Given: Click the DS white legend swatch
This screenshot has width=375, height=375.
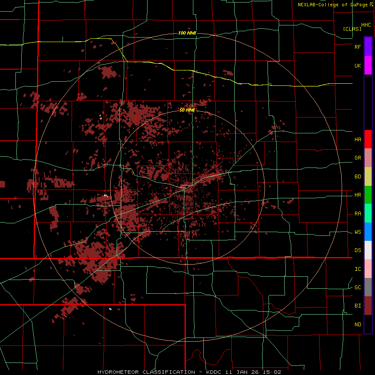Looking at the screenshot, I should point(368,250).
